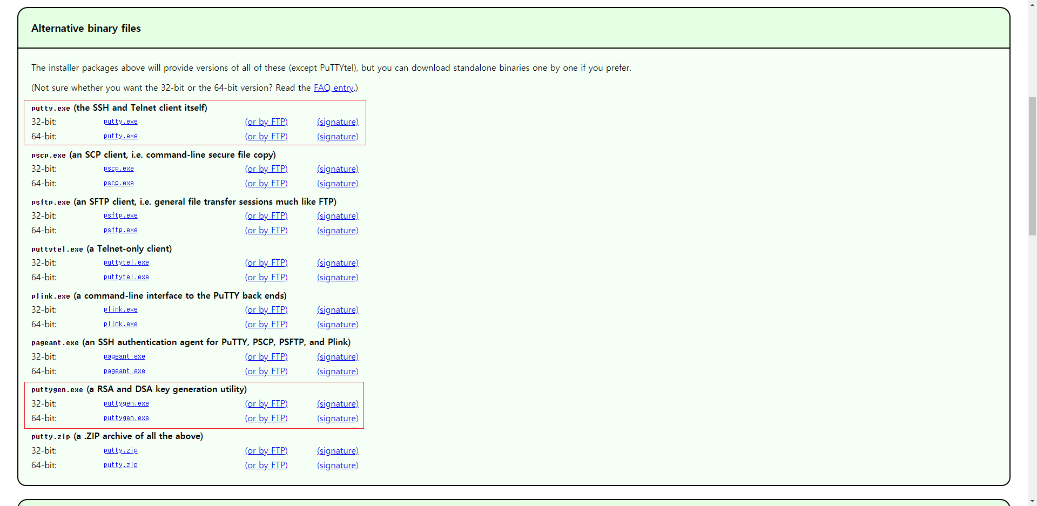Select the 'Alternative binary files' heading
Image resolution: width=1037 pixels, height=506 pixels.
[x=86, y=28]
